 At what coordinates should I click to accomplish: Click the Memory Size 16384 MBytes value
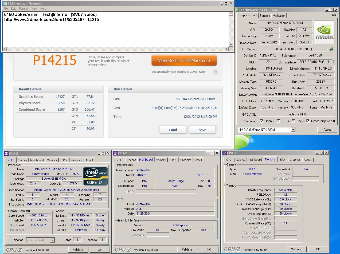pyautogui.click(x=252, y=174)
